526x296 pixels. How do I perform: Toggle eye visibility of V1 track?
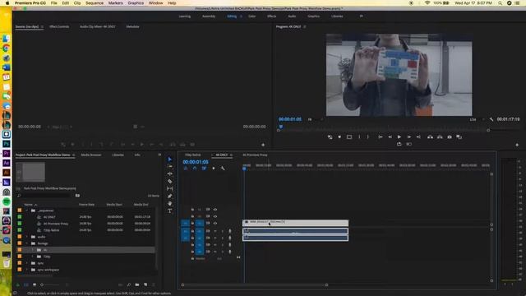(x=215, y=223)
